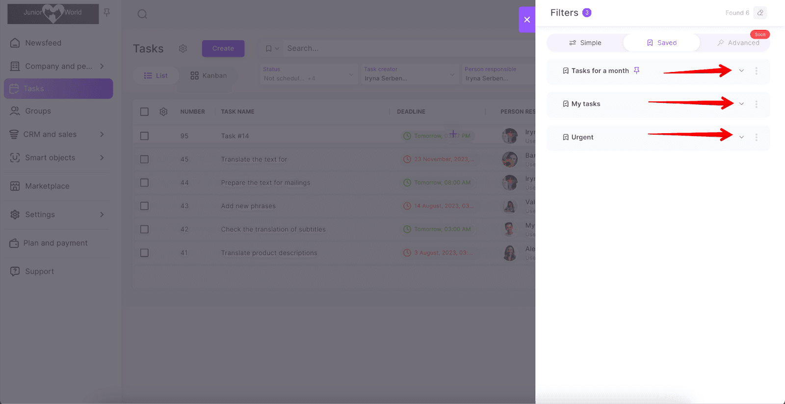Click the Create task button

pyautogui.click(x=223, y=48)
